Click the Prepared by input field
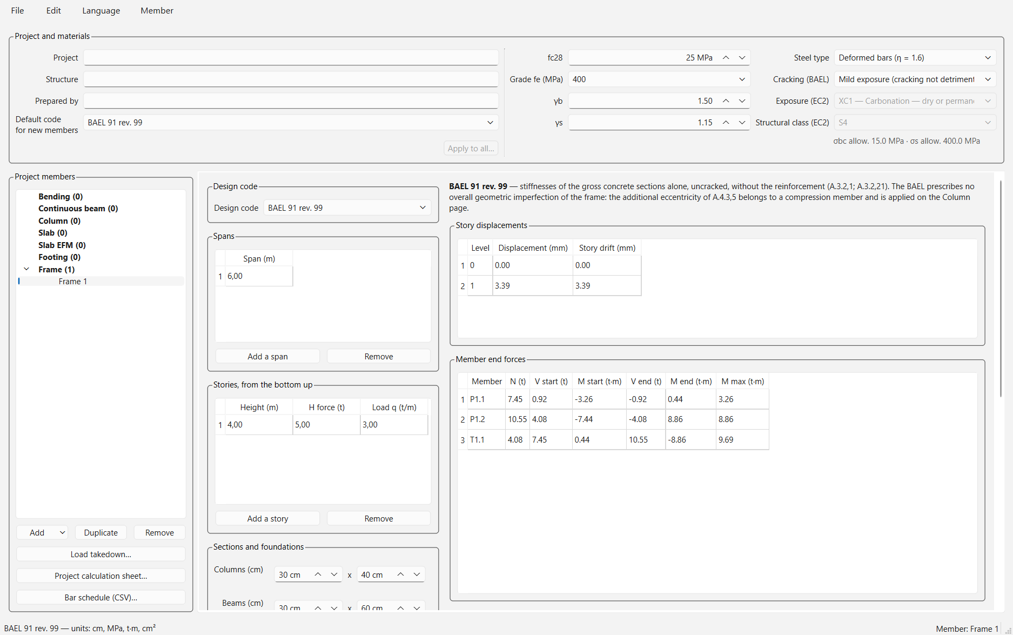This screenshot has width=1013, height=635. point(291,101)
